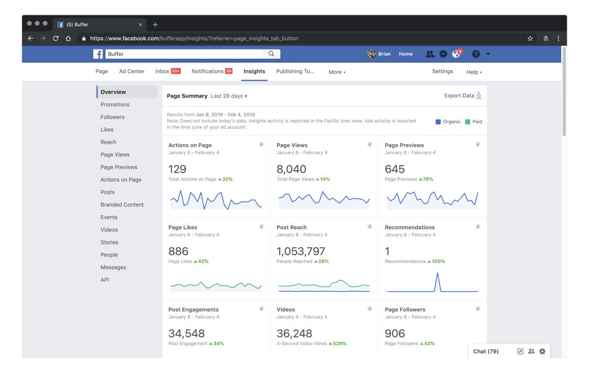Open account dropdown arrow in header
The image size is (589, 387).
(x=488, y=54)
